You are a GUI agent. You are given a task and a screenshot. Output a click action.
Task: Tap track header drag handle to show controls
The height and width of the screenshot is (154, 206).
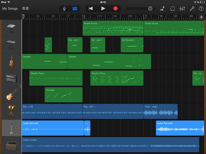[x=20, y=86]
